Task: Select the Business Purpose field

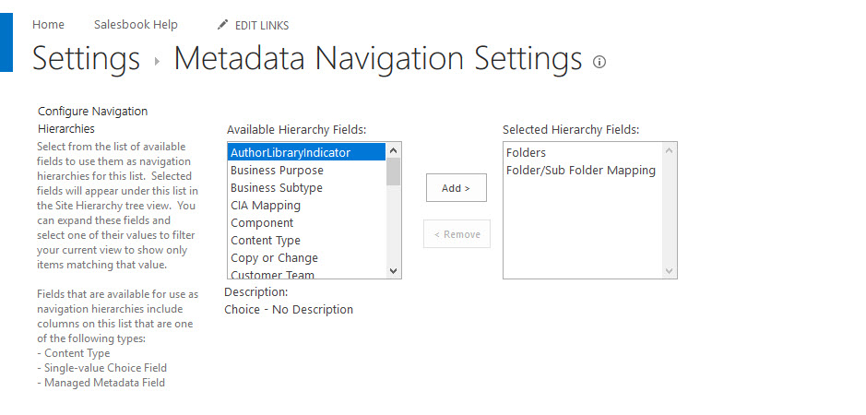Action: [306, 171]
